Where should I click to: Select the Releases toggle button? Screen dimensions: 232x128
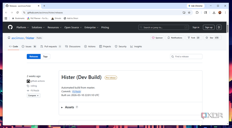click(34, 57)
